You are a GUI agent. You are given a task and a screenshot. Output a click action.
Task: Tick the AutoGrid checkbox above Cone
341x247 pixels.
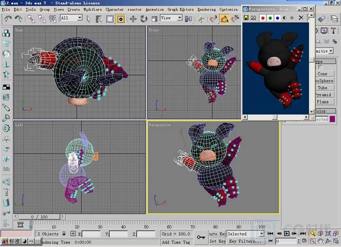coord(320,67)
